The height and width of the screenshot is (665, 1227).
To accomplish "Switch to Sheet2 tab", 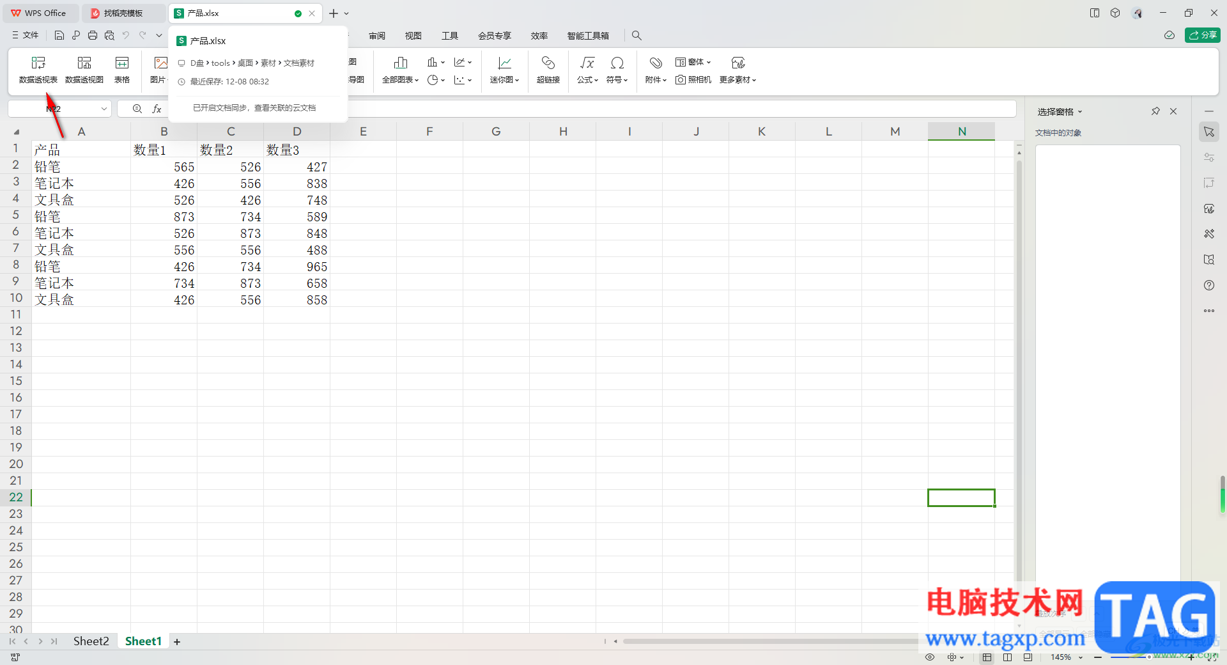I will point(91,641).
